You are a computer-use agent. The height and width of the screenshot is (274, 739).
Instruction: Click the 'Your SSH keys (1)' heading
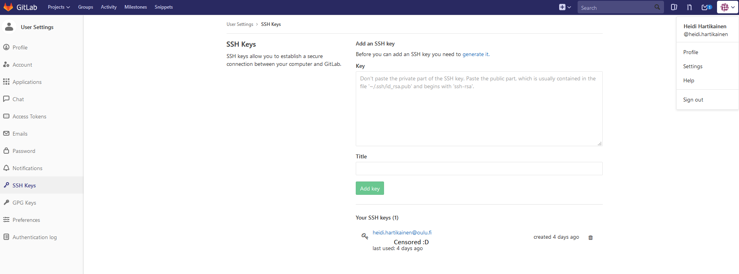377,218
